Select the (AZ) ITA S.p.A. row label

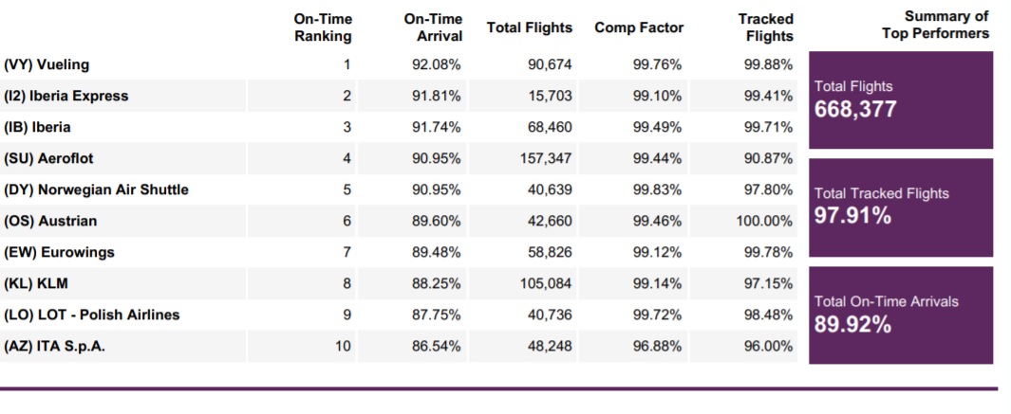click(55, 347)
